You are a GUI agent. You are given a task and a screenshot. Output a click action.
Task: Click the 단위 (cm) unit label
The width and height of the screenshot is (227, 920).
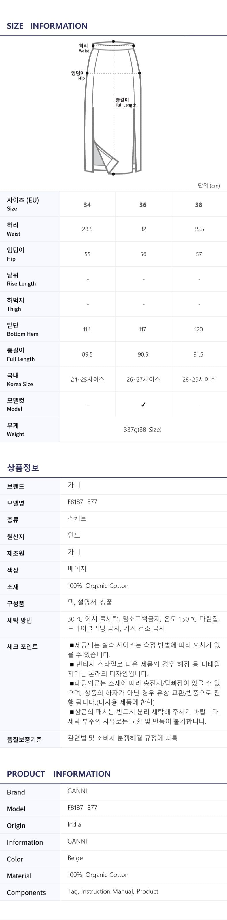(x=209, y=185)
